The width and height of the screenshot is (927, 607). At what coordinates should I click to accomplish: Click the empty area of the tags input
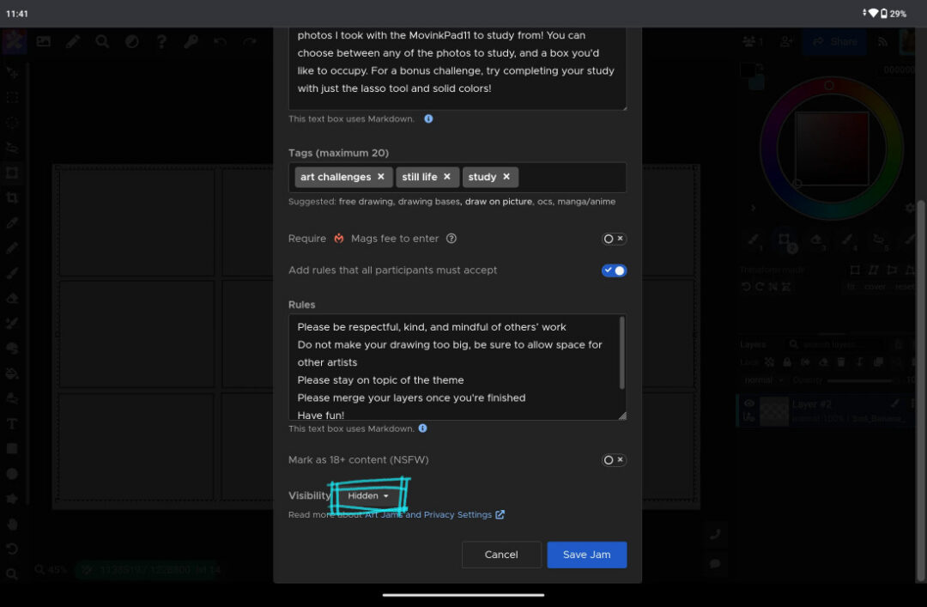coord(571,177)
